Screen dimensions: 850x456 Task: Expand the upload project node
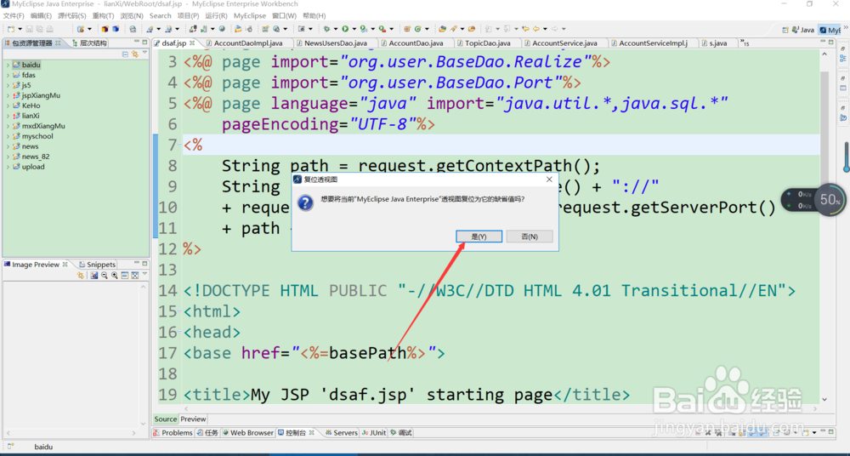tap(8, 168)
